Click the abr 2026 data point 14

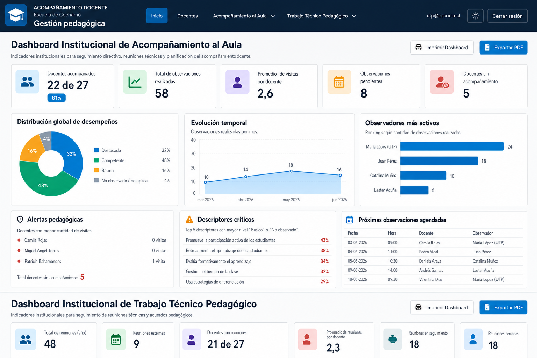click(246, 177)
